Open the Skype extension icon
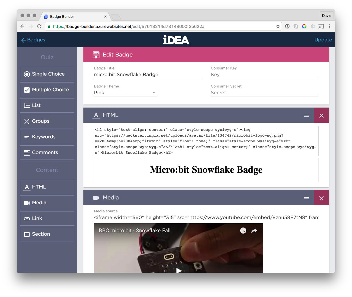Viewport: 352px width, 297px height. (296, 26)
